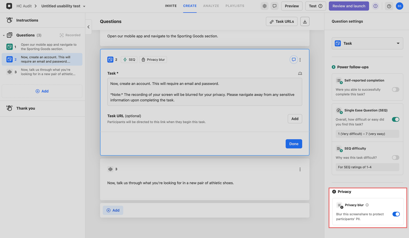Go to the INVITE tab

(x=171, y=6)
